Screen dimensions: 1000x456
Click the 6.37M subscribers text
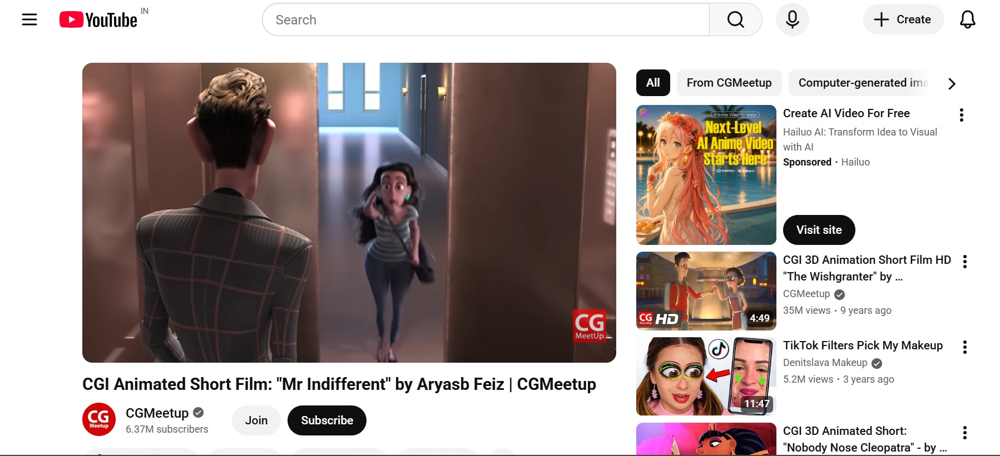click(167, 429)
